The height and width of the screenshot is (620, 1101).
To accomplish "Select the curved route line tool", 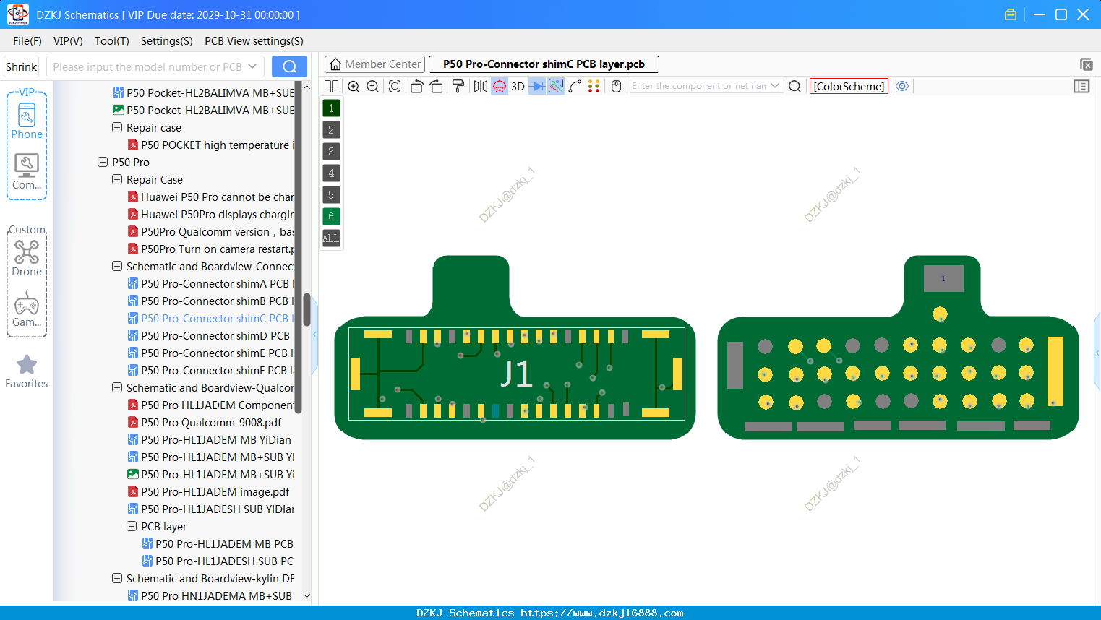I will tap(575, 86).
